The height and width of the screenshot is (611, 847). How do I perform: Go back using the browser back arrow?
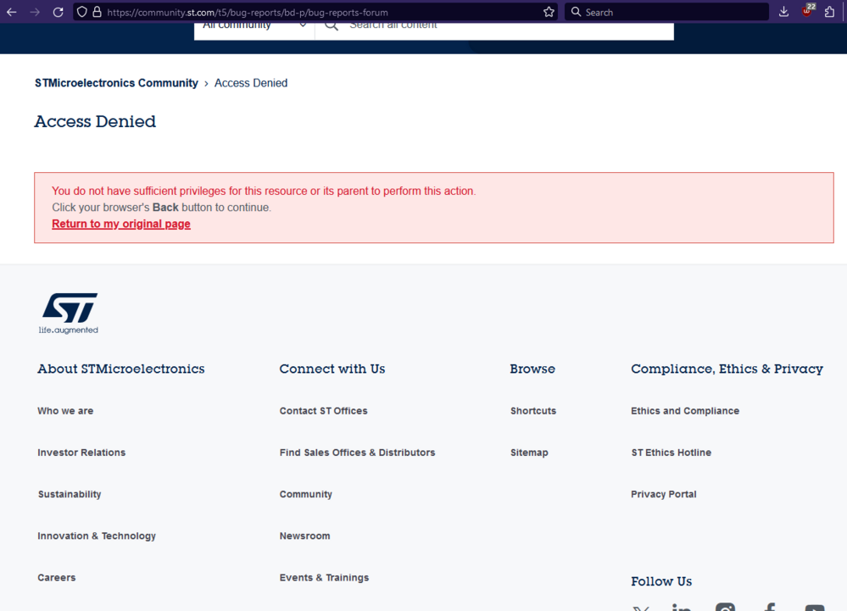[11, 12]
